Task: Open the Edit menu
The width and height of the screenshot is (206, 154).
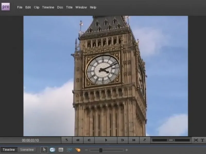Action: [x=28, y=7]
